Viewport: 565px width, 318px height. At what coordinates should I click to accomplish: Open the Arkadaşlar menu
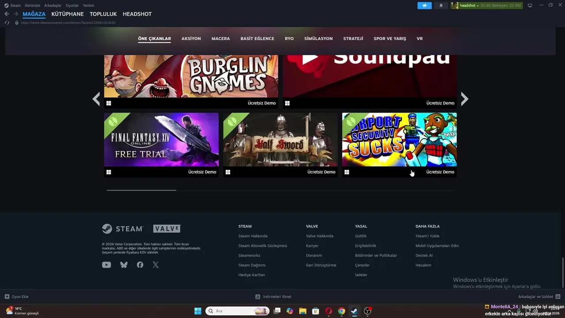click(53, 5)
